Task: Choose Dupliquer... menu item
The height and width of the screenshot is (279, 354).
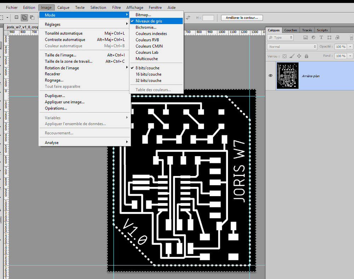Action: 85,96
